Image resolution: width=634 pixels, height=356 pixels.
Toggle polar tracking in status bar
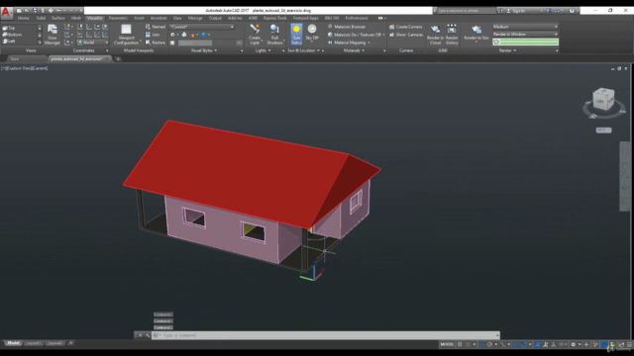point(489,344)
